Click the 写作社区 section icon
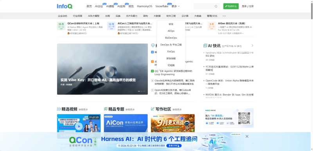 (153, 109)
